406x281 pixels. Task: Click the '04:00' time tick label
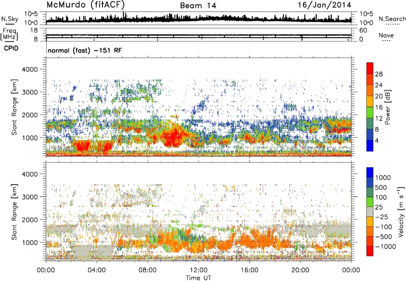pyautogui.click(x=97, y=270)
